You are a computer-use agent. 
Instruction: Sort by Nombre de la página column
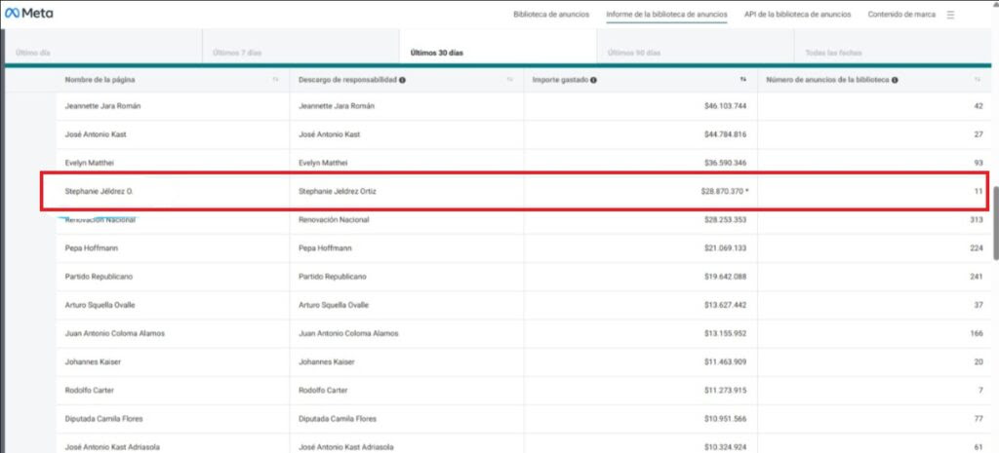276,80
